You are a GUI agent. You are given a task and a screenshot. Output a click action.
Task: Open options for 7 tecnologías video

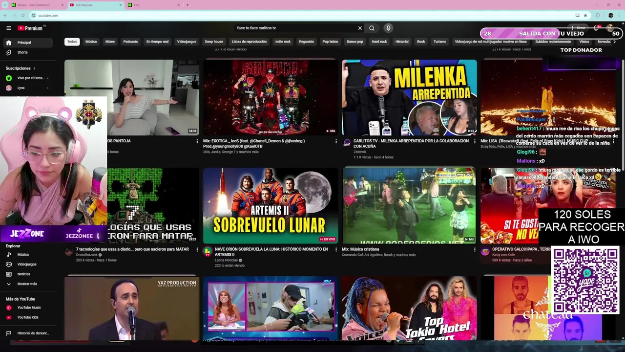click(197, 249)
